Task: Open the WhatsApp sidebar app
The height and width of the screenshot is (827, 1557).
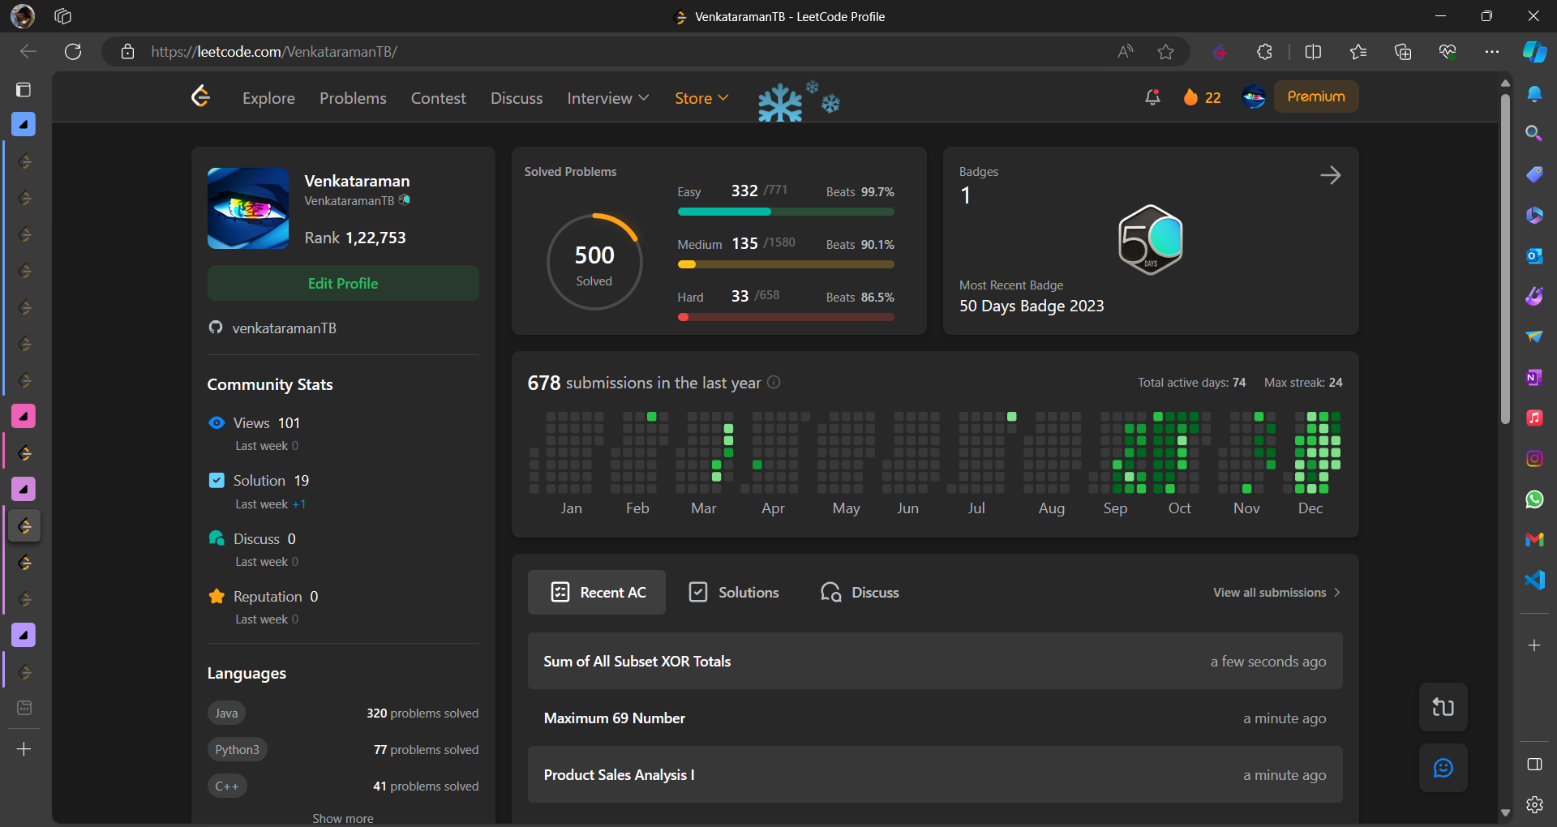Action: [x=1534, y=499]
